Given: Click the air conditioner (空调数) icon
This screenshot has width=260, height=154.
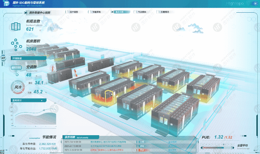Looking at the screenshot, I should point(16,70).
